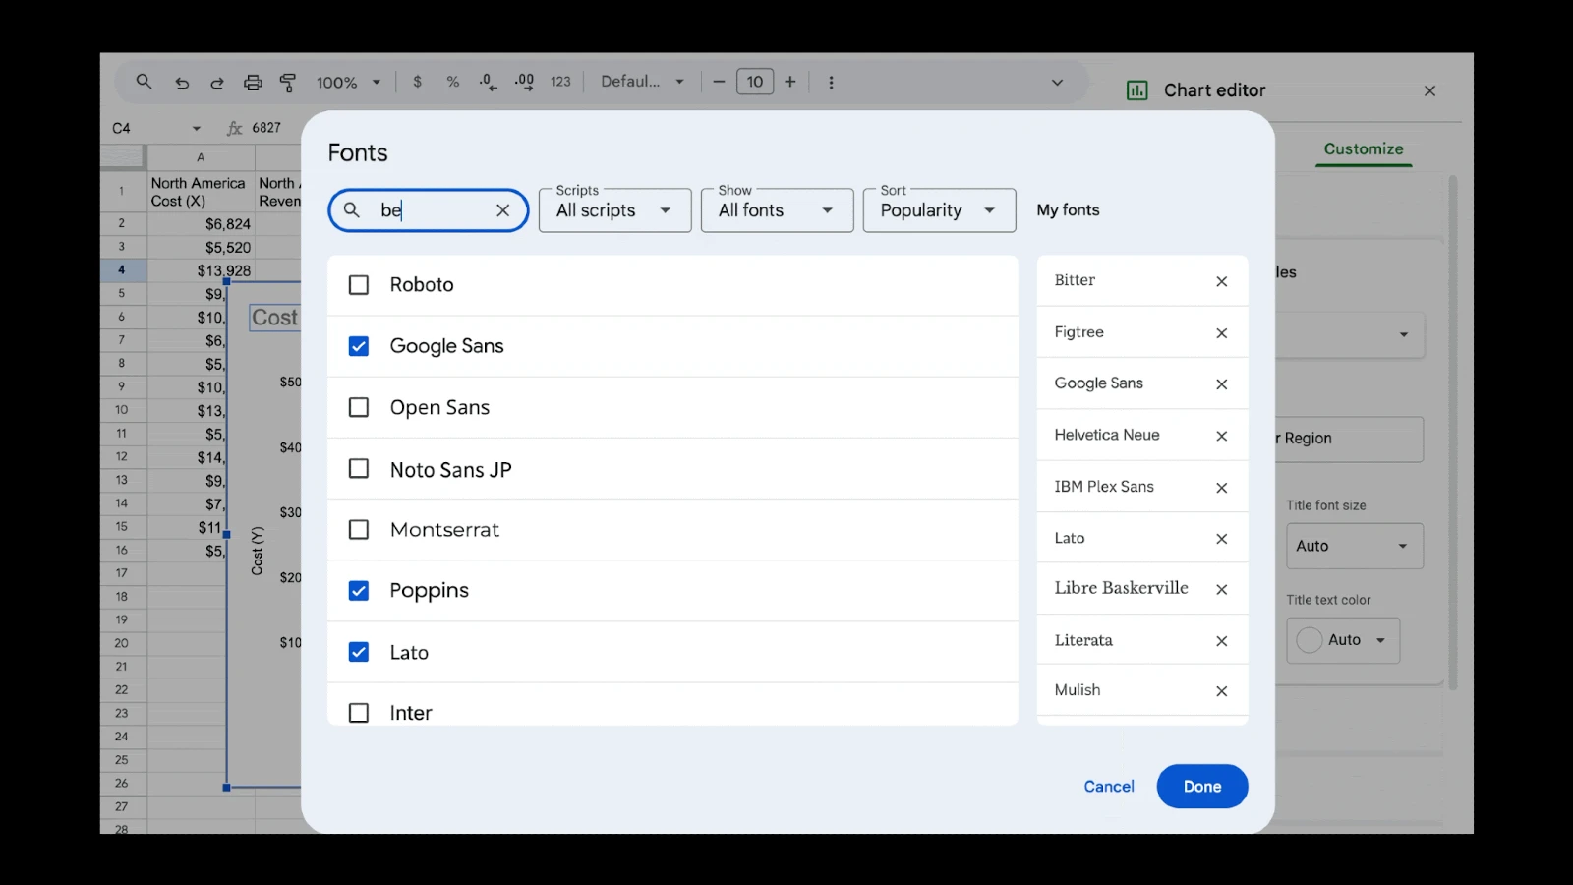Viewport: 1573px width, 885px height.
Task: Open the Default font dropdown in toolbar
Action: click(x=643, y=82)
